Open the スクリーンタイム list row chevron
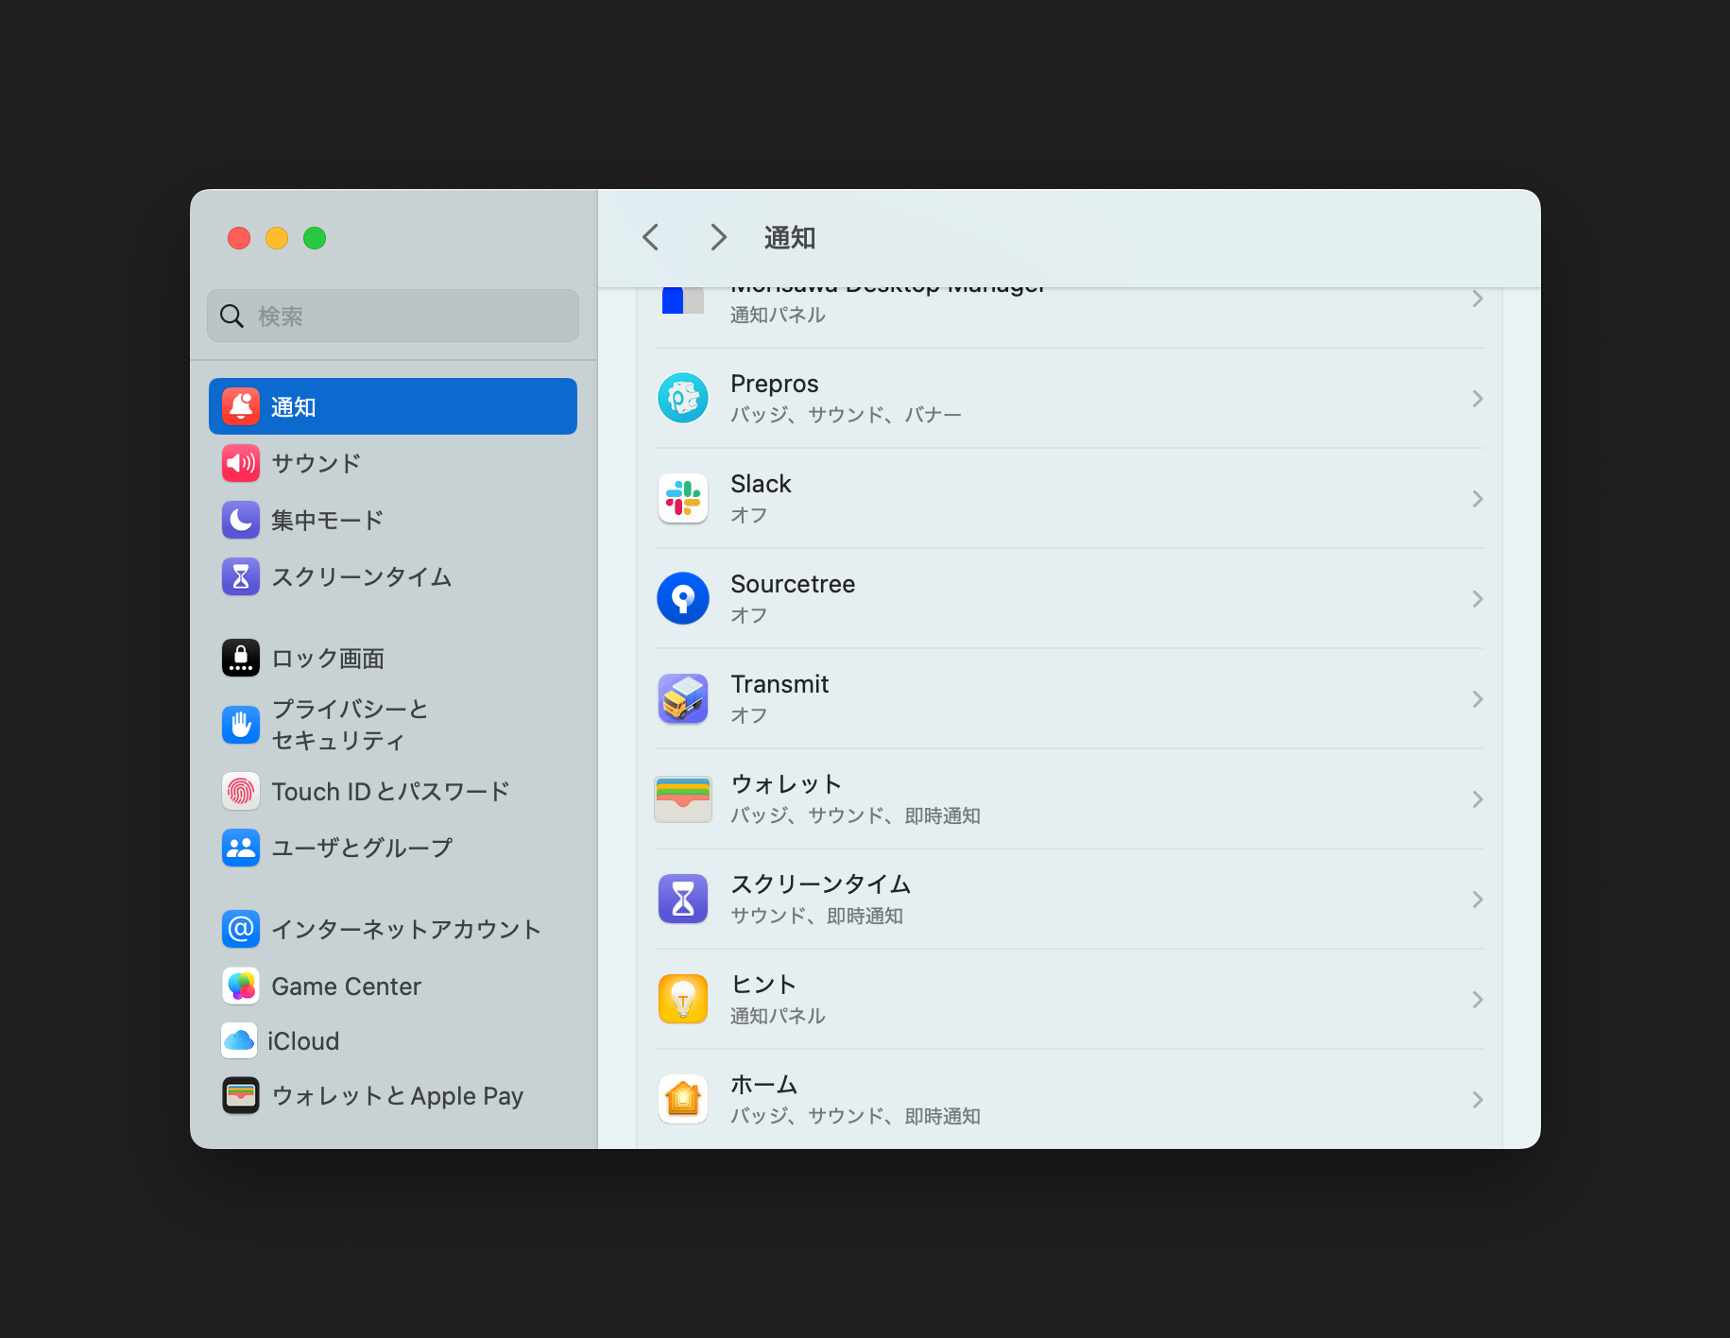 1478,900
